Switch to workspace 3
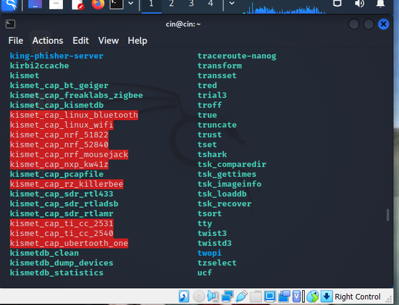Viewport: 399px width, 305px height. pyautogui.click(x=191, y=4)
